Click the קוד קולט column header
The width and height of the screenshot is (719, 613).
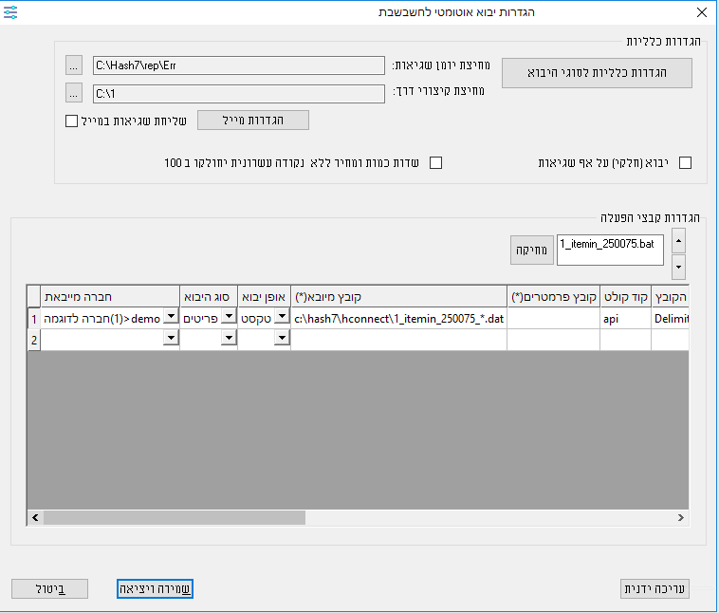625,297
